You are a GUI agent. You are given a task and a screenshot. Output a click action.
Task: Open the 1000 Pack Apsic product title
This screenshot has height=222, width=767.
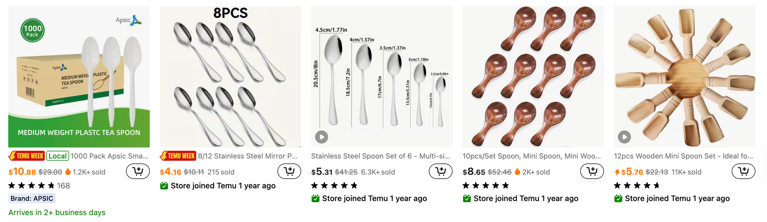click(109, 156)
